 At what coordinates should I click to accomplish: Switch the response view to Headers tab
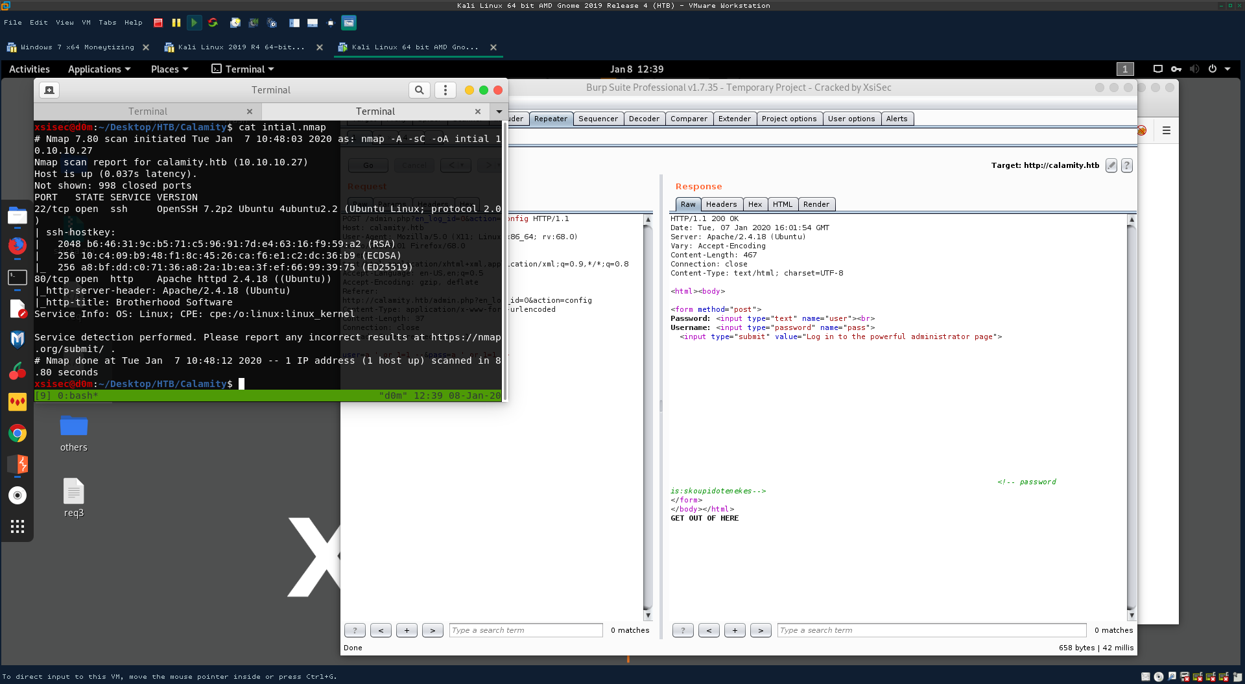point(722,204)
